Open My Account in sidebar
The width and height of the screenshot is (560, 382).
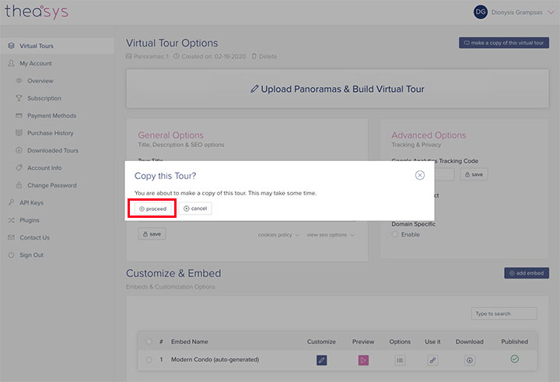tap(36, 63)
